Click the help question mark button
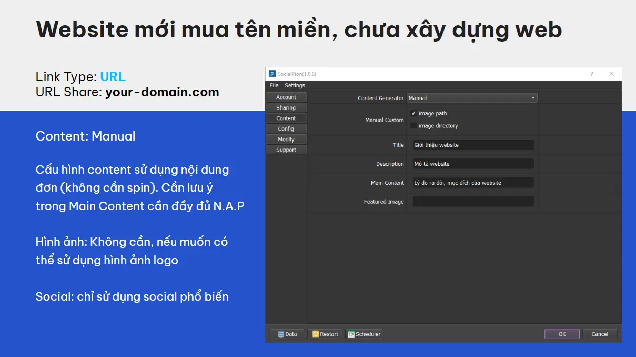 click(592, 74)
